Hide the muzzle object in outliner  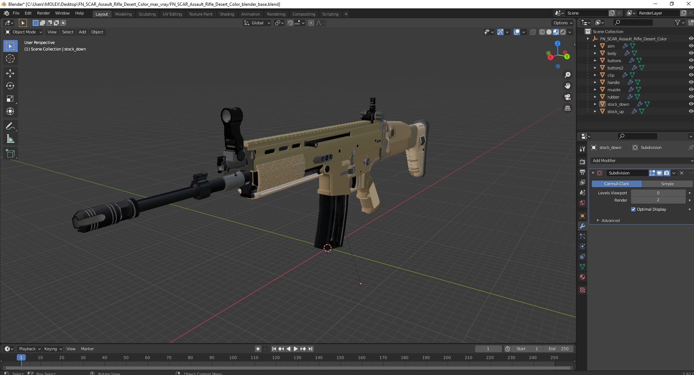click(691, 89)
